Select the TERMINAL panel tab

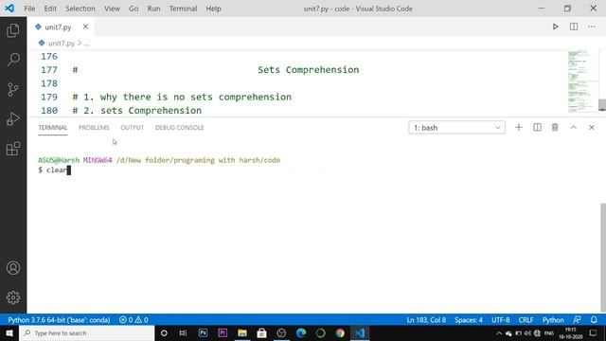coord(53,127)
